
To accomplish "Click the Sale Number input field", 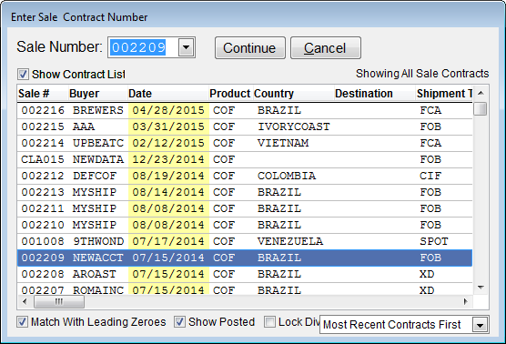I will pyautogui.click(x=144, y=47).
